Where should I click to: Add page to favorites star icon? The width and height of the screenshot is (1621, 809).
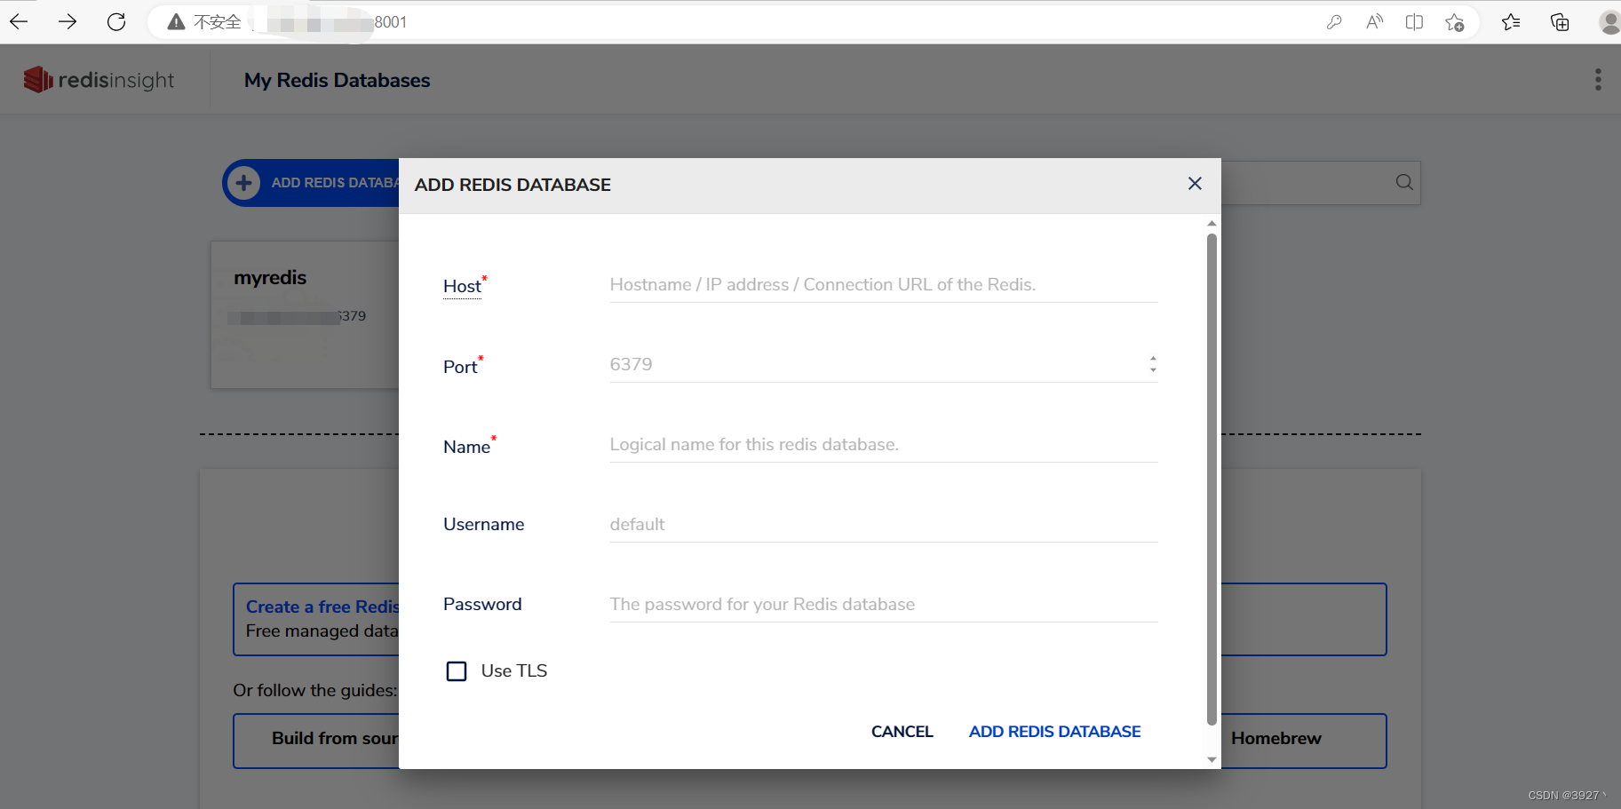coord(1454,22)
